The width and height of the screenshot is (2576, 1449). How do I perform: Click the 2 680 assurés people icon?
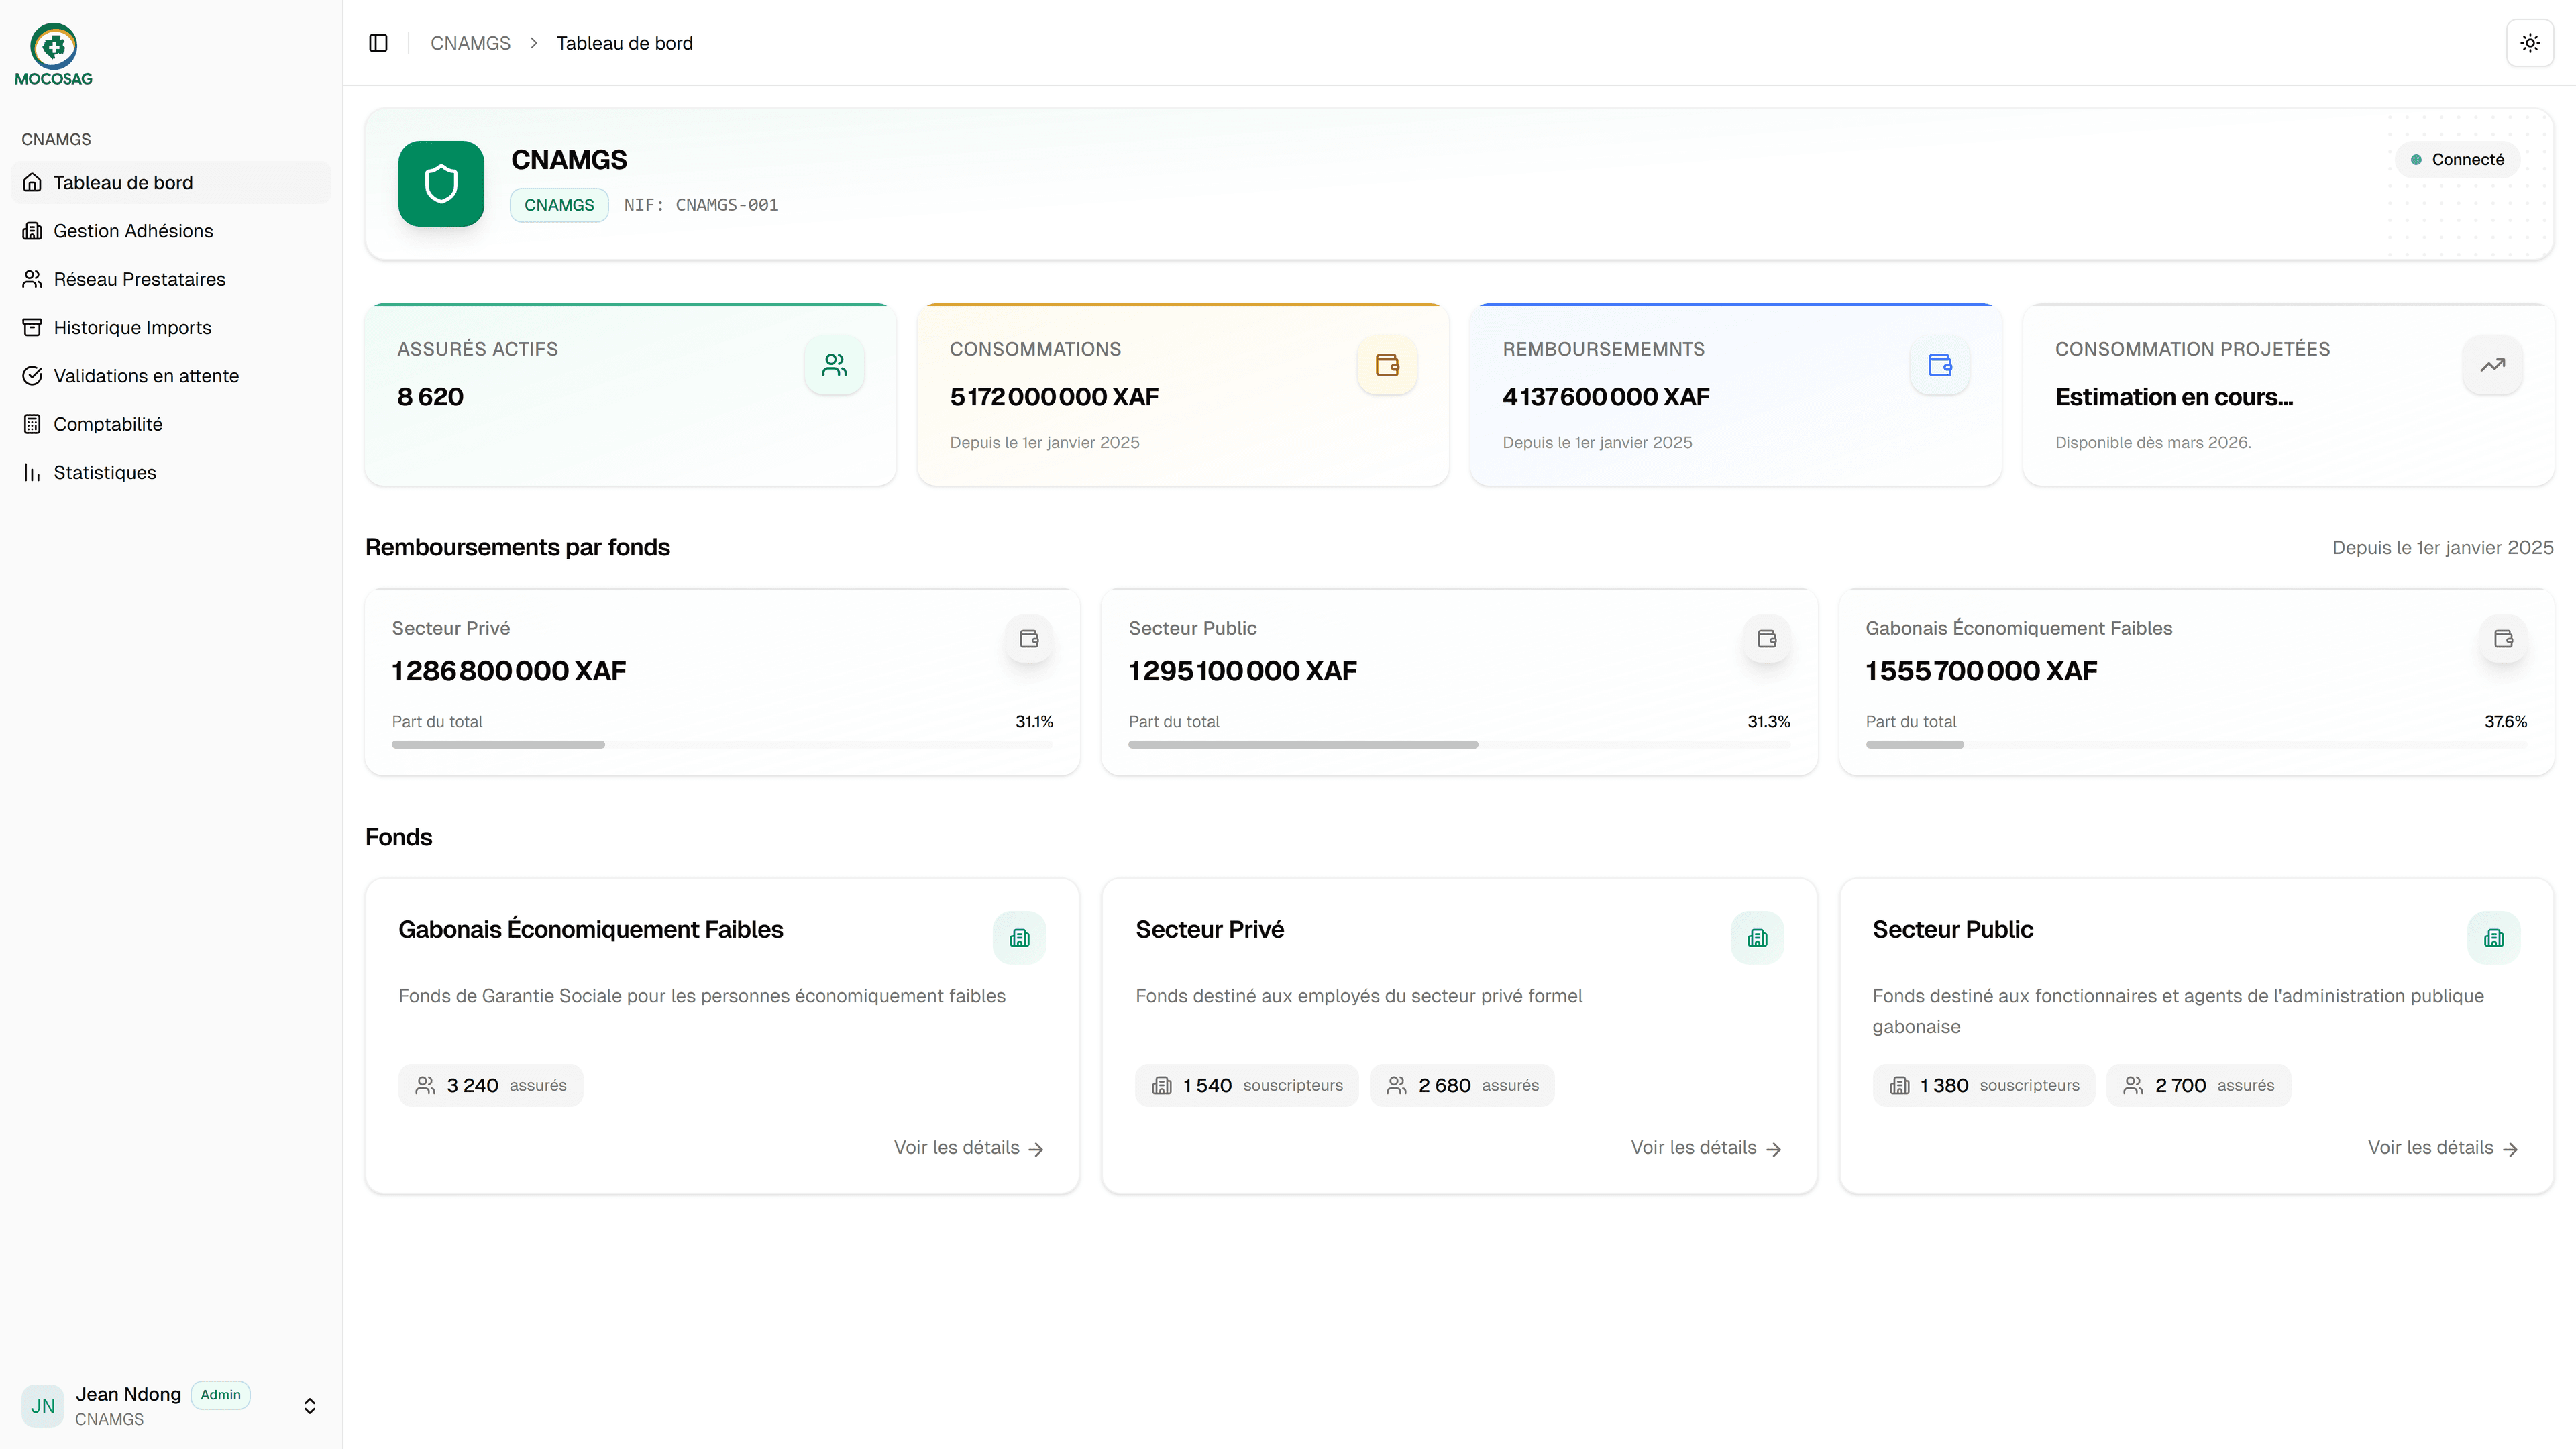click(1397, 1086)
